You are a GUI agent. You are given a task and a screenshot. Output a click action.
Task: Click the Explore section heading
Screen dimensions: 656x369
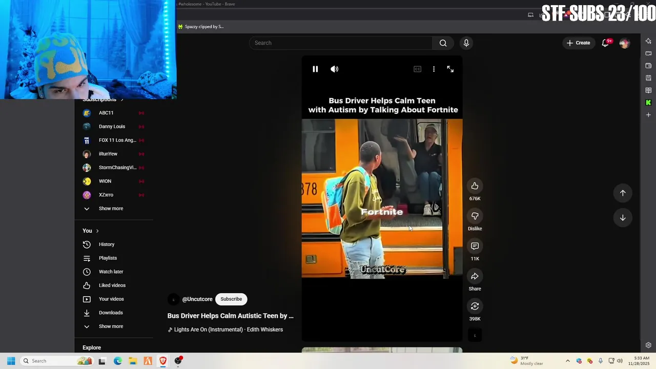pyautogui.click(x=92, y=347)
